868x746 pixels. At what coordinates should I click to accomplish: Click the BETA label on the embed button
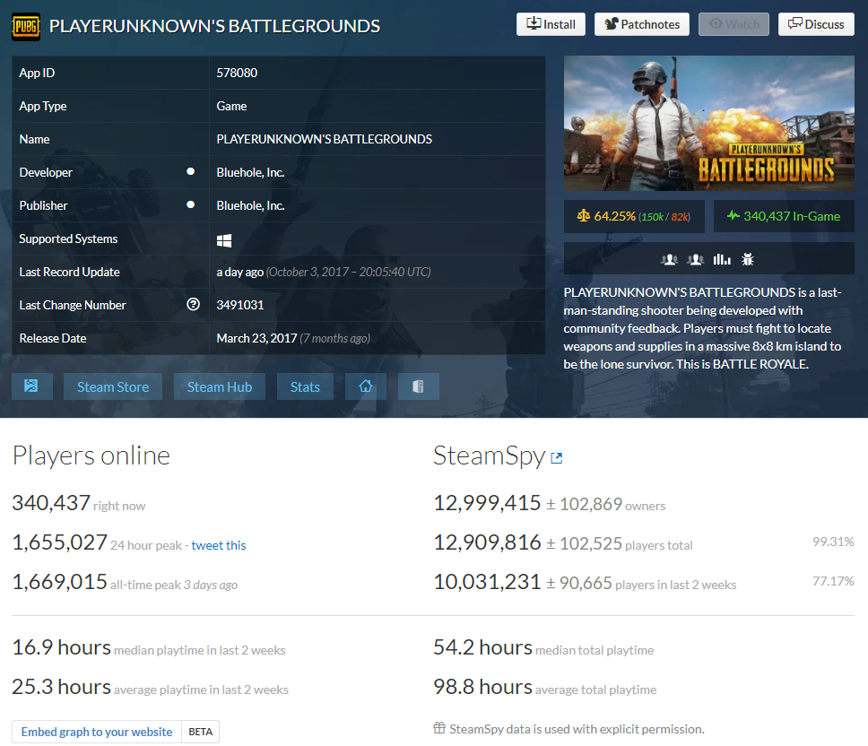pyautogui.click(x=200, y=732)
